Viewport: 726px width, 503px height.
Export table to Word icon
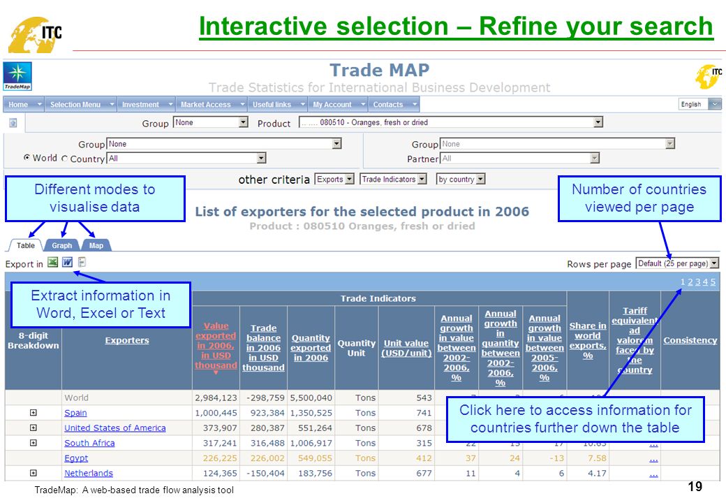click(x=68, y=262)
